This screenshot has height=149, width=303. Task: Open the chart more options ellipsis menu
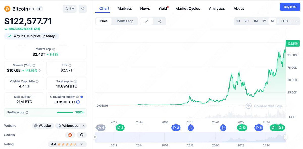point(296,21)
